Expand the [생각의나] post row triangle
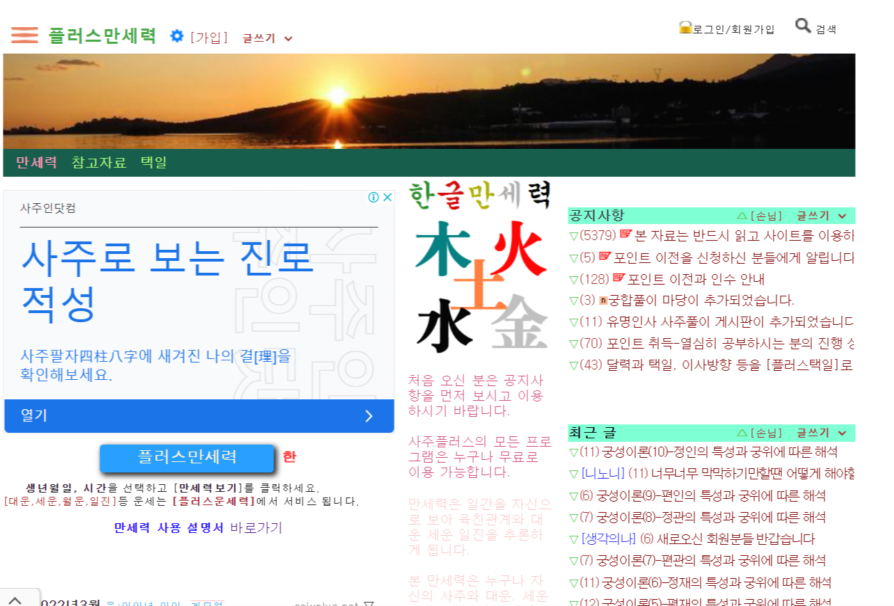This screenshot has width=894, height=606. point(574,539)
